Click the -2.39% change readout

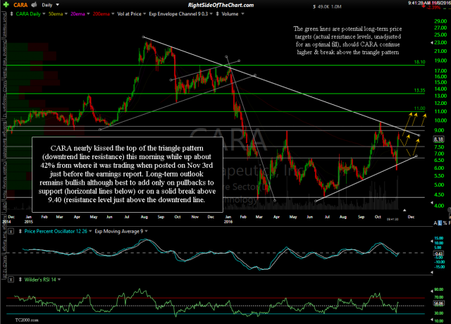[x=434, y=7]
